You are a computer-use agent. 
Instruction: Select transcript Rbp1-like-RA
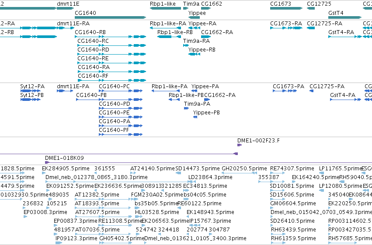[165, 28]
